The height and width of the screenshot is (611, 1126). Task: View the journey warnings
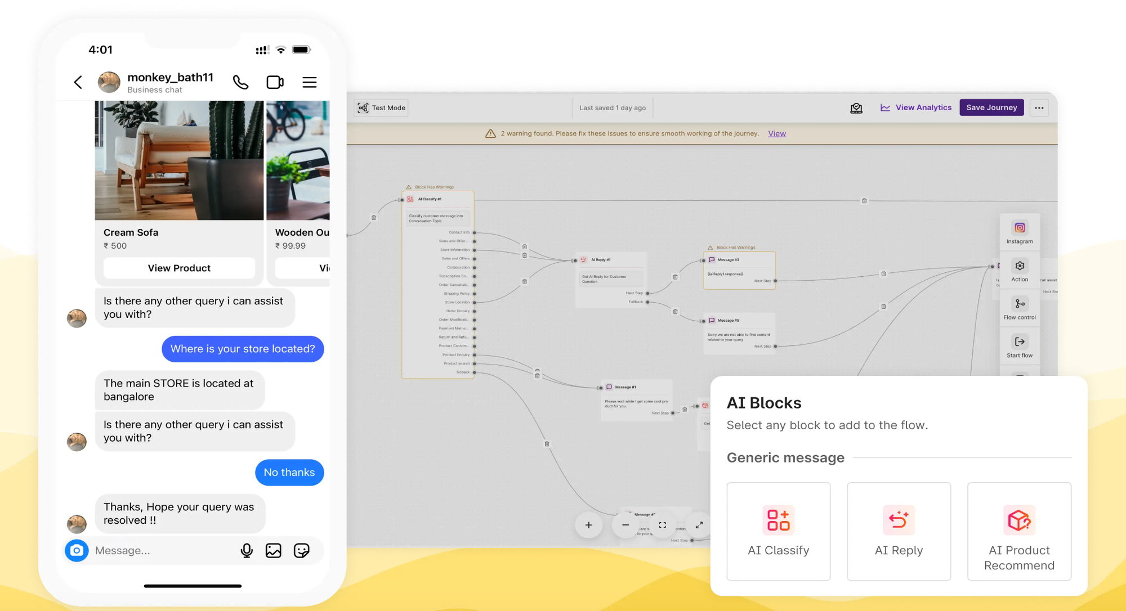point(777,133)
